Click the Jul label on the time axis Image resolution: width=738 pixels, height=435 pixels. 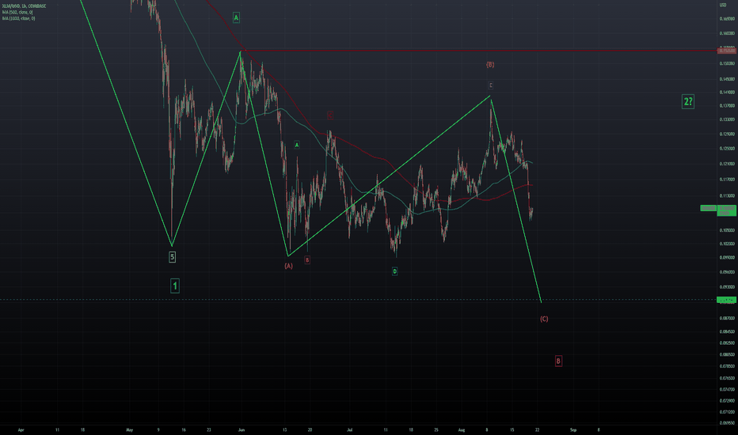point(350,429)
